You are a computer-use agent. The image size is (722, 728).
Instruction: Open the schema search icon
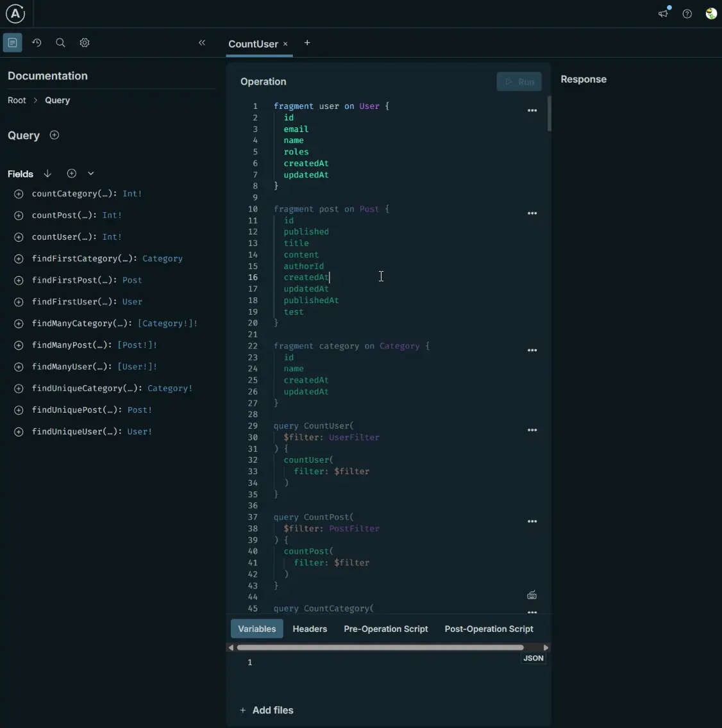(x=60, y=43)
